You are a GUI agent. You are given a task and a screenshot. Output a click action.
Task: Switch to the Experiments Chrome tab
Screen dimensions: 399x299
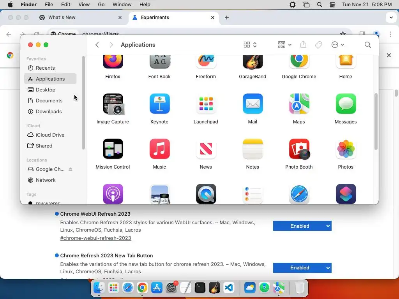click(174, 18)
